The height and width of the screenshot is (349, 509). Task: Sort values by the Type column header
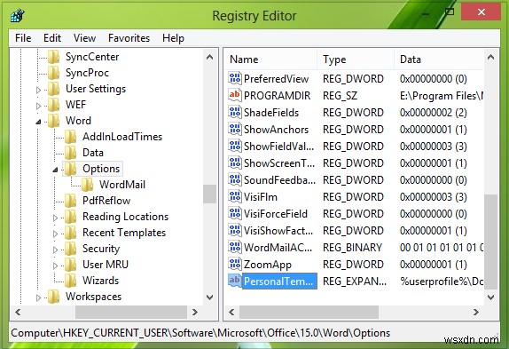click(356, 59)
